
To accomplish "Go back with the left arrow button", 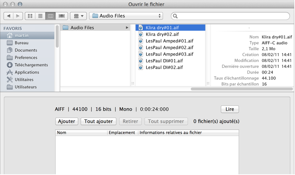I will (8, 16).
